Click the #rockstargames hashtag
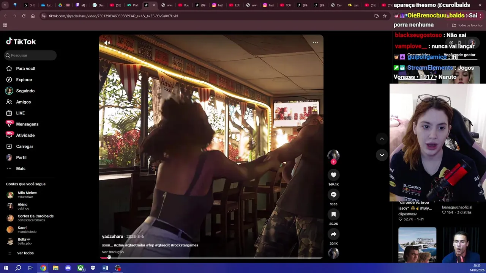 [185, 245]
